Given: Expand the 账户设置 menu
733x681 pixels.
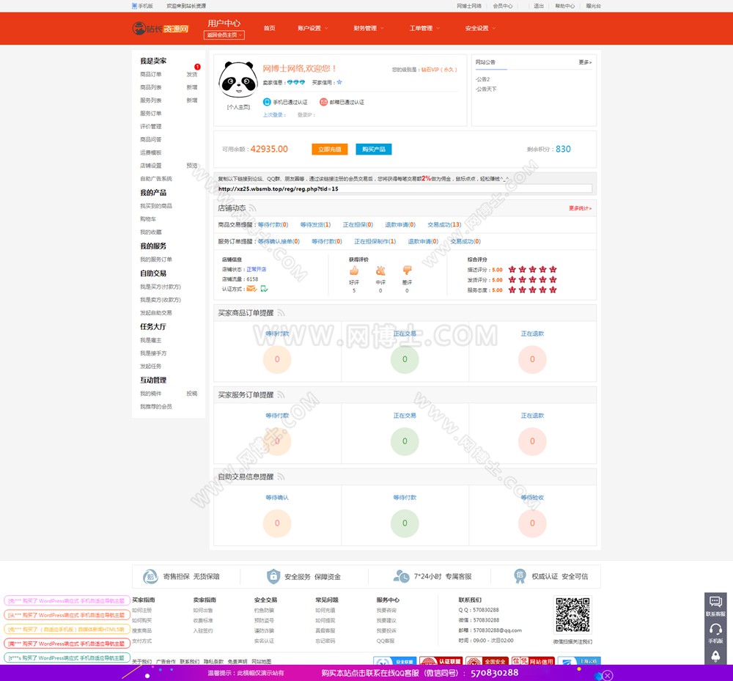Looking at the screenshot, I should [313, 28].
